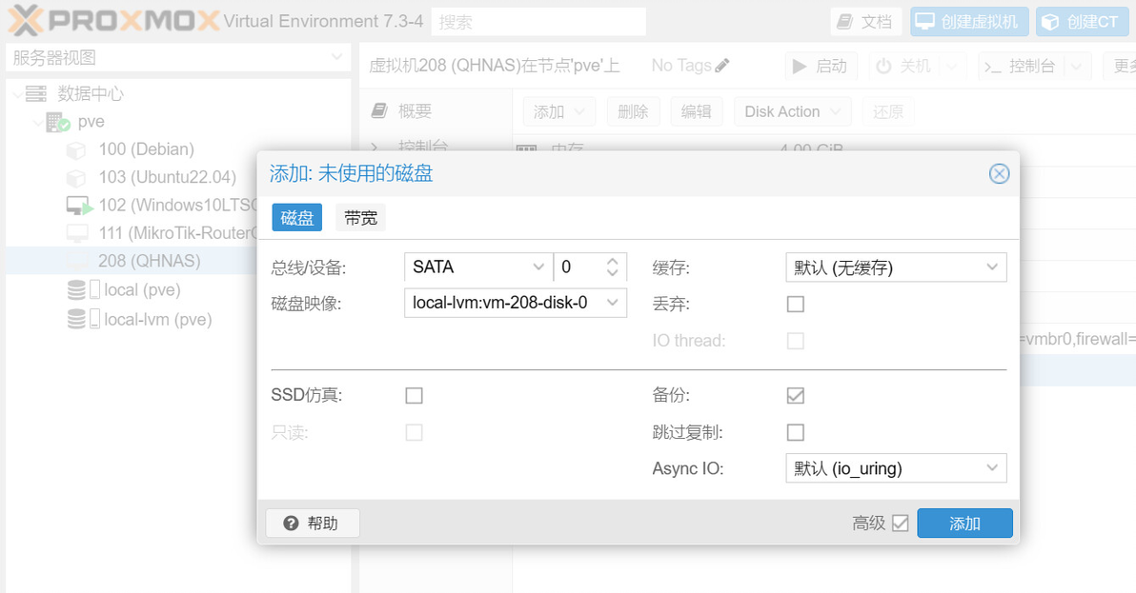Collapse the pve node in tree

tap(38, 122)
